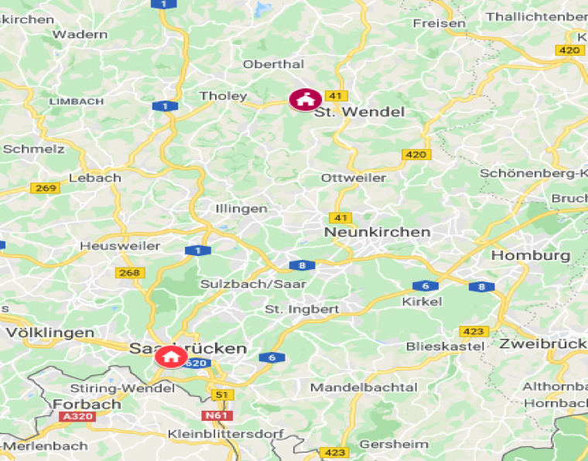Image resolution: width=588 pixels, height=461 pixels.
Task: Click the yellow 420 shield near Ottweiler
Action: [416, 155]
